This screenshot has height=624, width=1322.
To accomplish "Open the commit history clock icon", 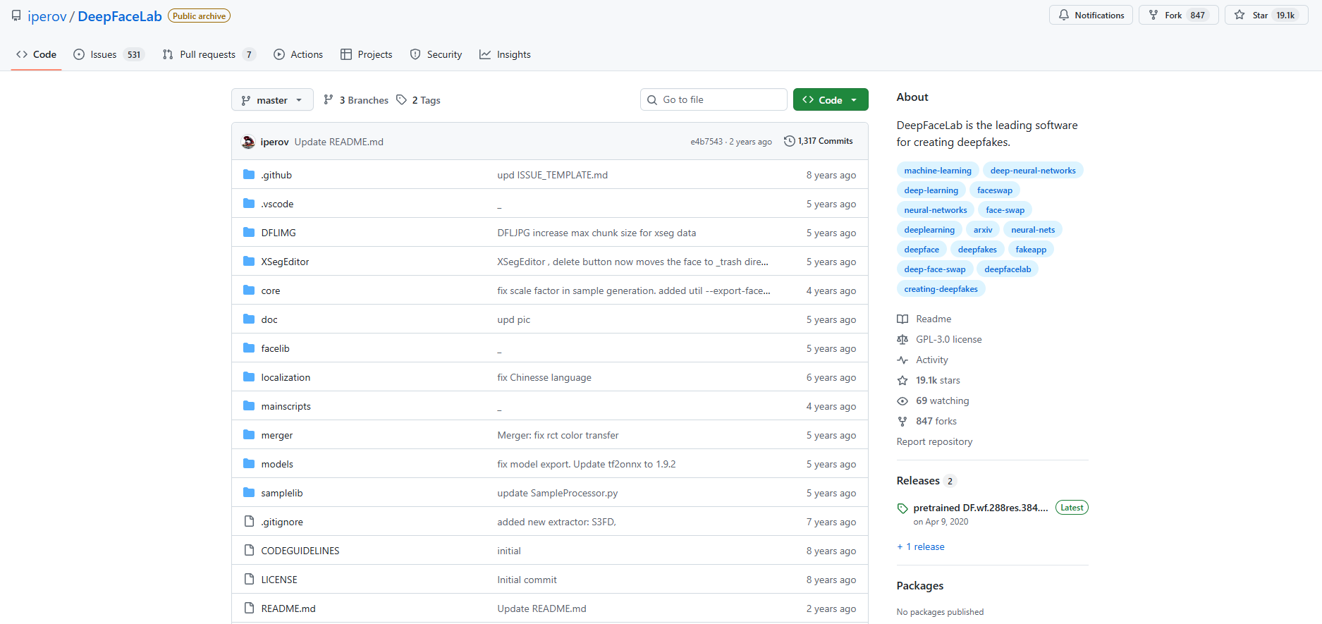I will 789,141.
